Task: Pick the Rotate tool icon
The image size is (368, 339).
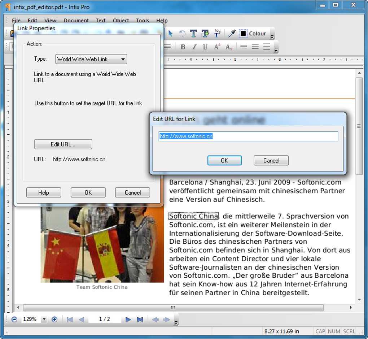Action: point(182,34)
